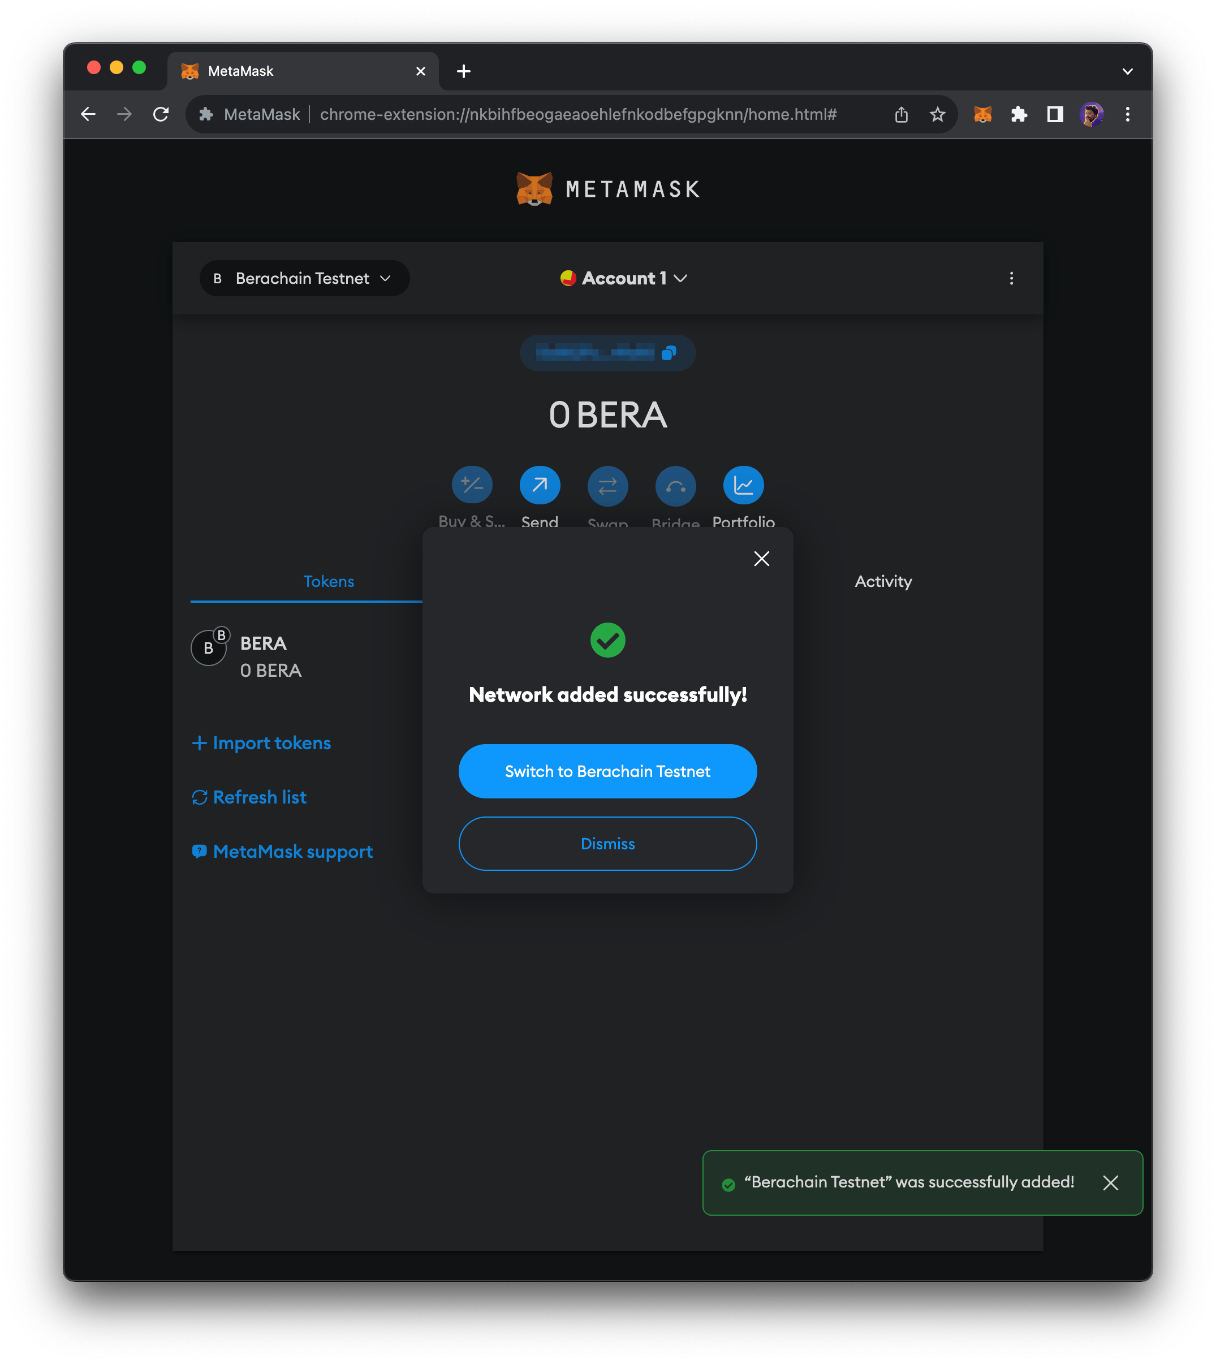Screen dimensions: 1216x1365
Task: Switch to the Activity tab
Action: (x=883, y=582)
